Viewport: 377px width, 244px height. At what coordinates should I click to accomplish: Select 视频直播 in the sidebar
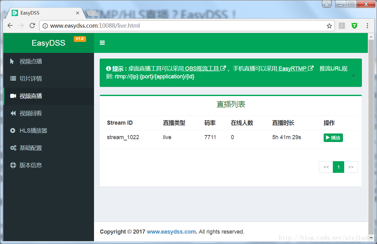tap(49, 96)
